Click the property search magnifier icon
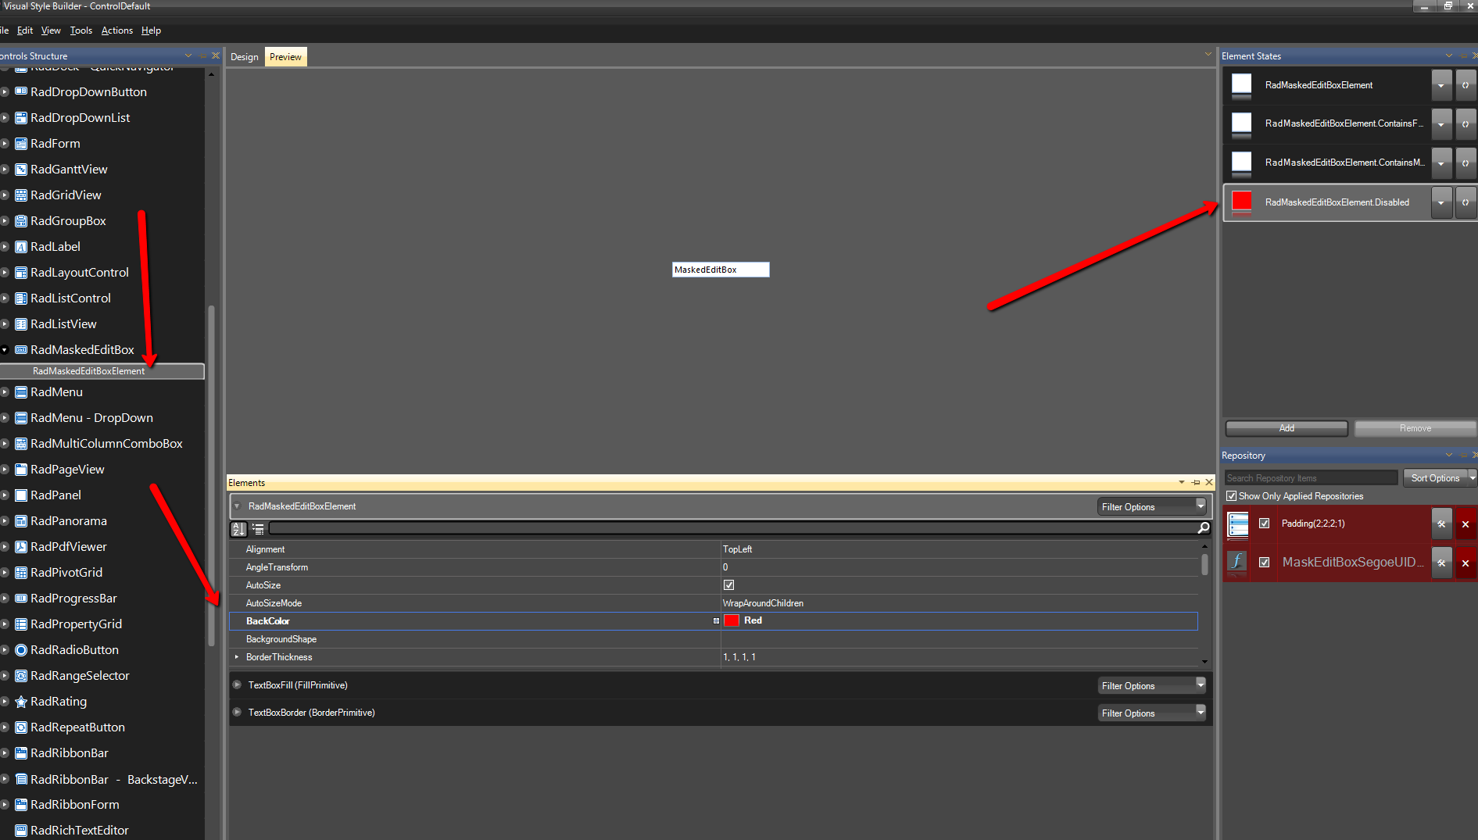1478x840 pixels. 1204,528
